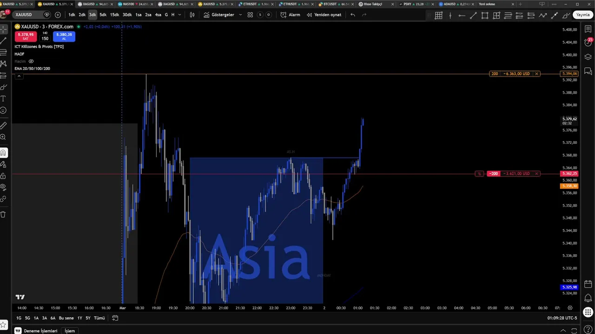The image size is (595, 334).
Task: Click the UTC-5 timezone clock
Action: [562, 318]
